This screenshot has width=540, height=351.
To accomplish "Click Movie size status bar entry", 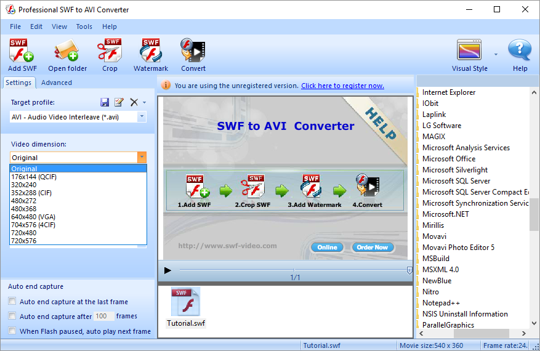I will pyautogui.click(x=431, y=345).
